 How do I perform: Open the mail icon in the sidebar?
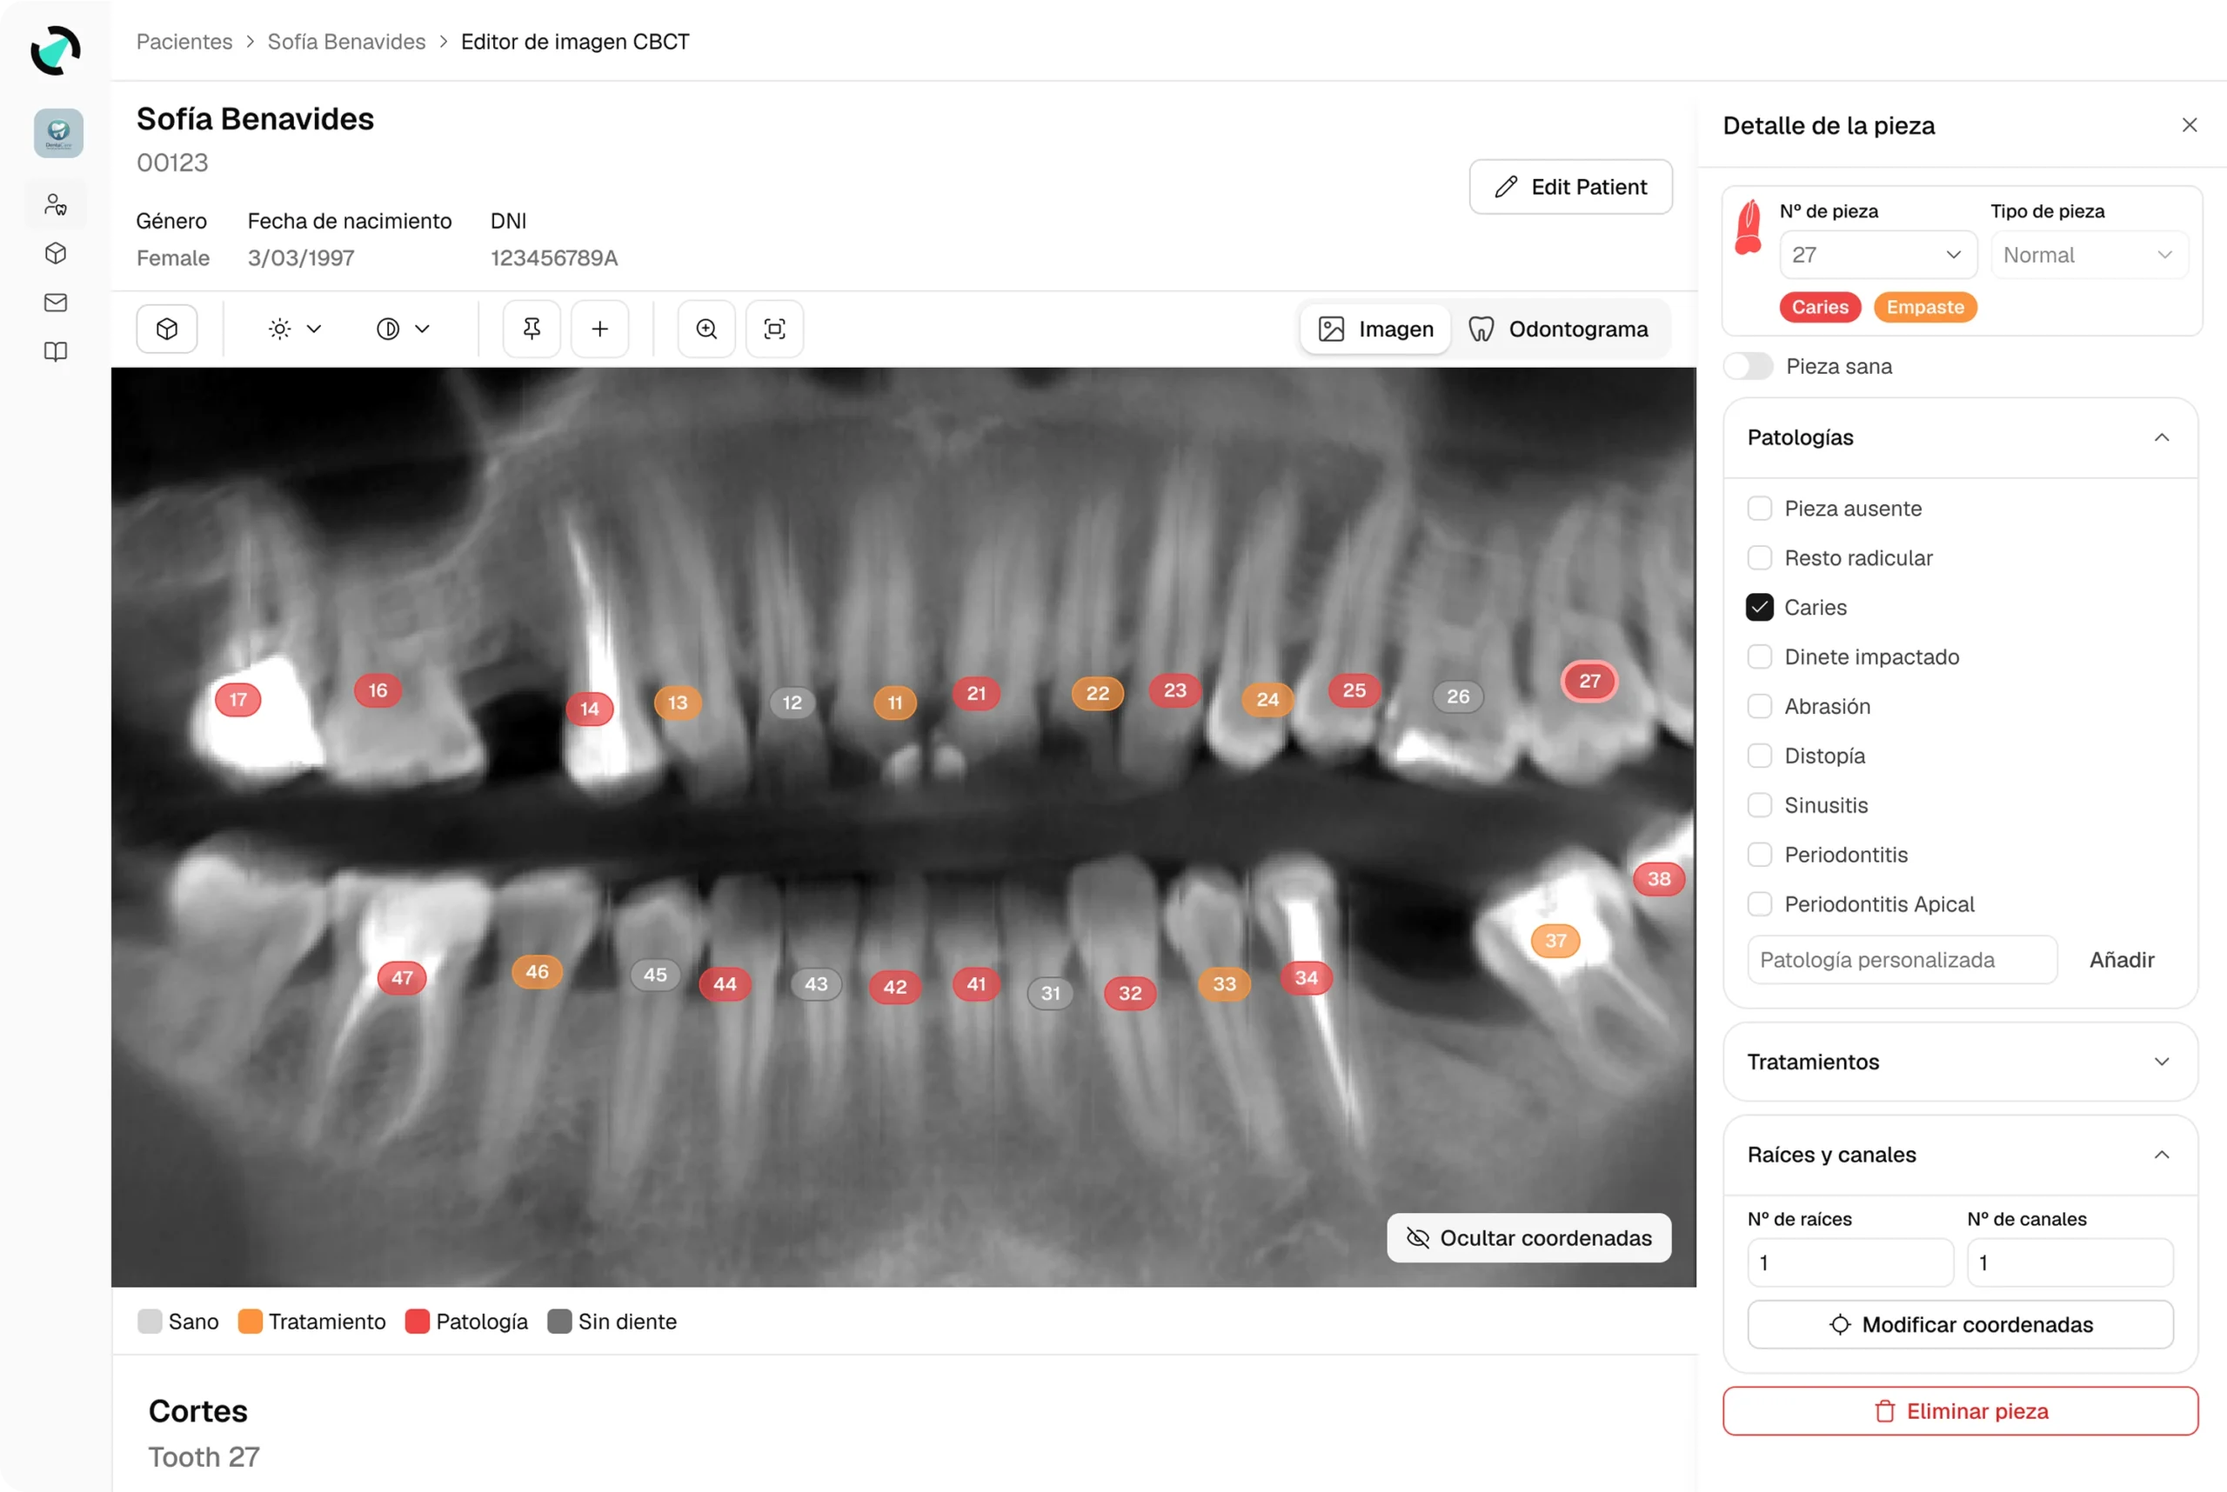pyautogui.click(x=54, y=303)
